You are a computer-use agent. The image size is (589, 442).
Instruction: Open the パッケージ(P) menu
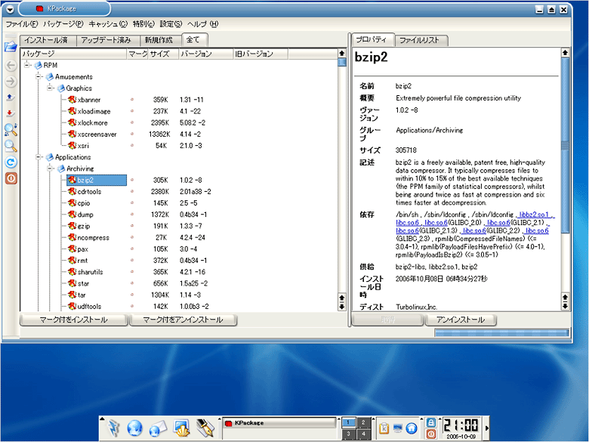(x=63, y=24)
